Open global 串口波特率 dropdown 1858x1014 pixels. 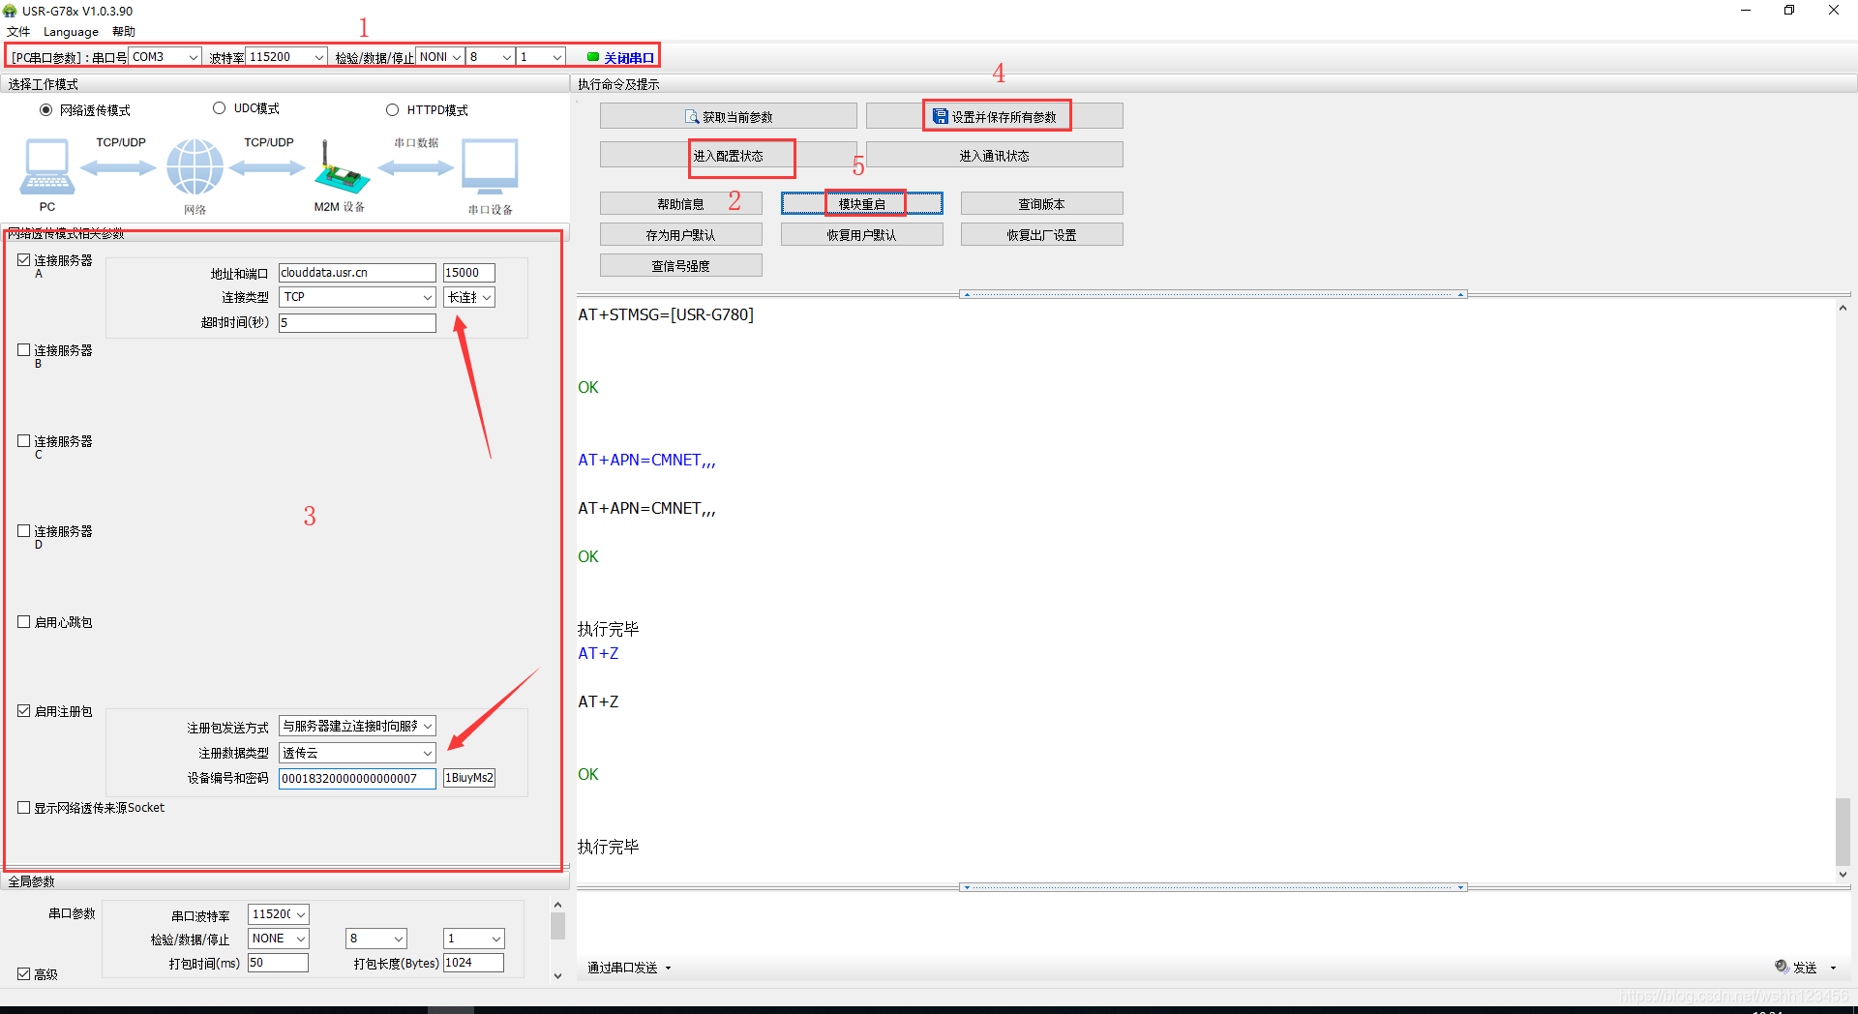[x=279, y=914]
